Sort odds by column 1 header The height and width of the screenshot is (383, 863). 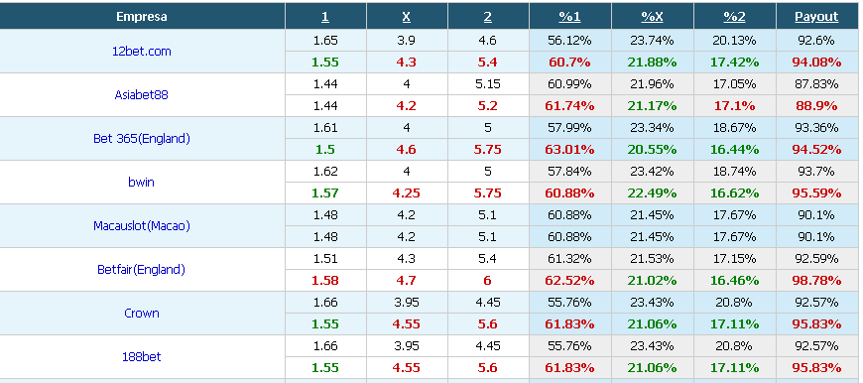tap(325, 17)
